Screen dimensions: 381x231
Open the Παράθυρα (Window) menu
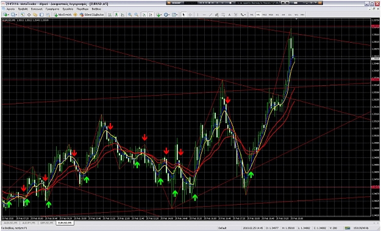(82, 9)
